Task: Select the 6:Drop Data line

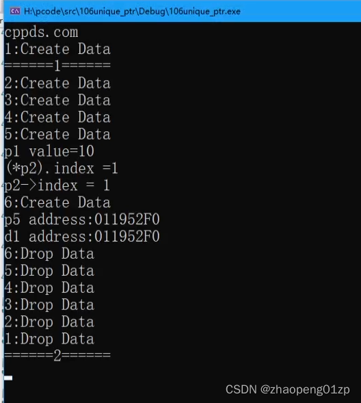Action: tap(49, 254)
